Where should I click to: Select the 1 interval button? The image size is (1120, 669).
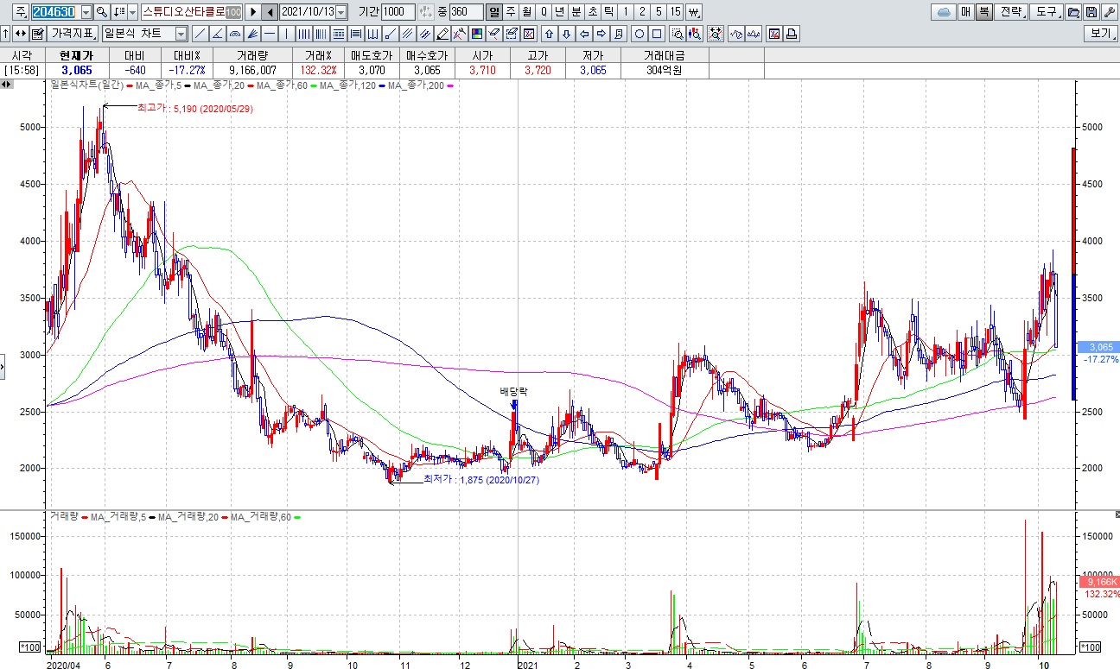pos(626,12)
